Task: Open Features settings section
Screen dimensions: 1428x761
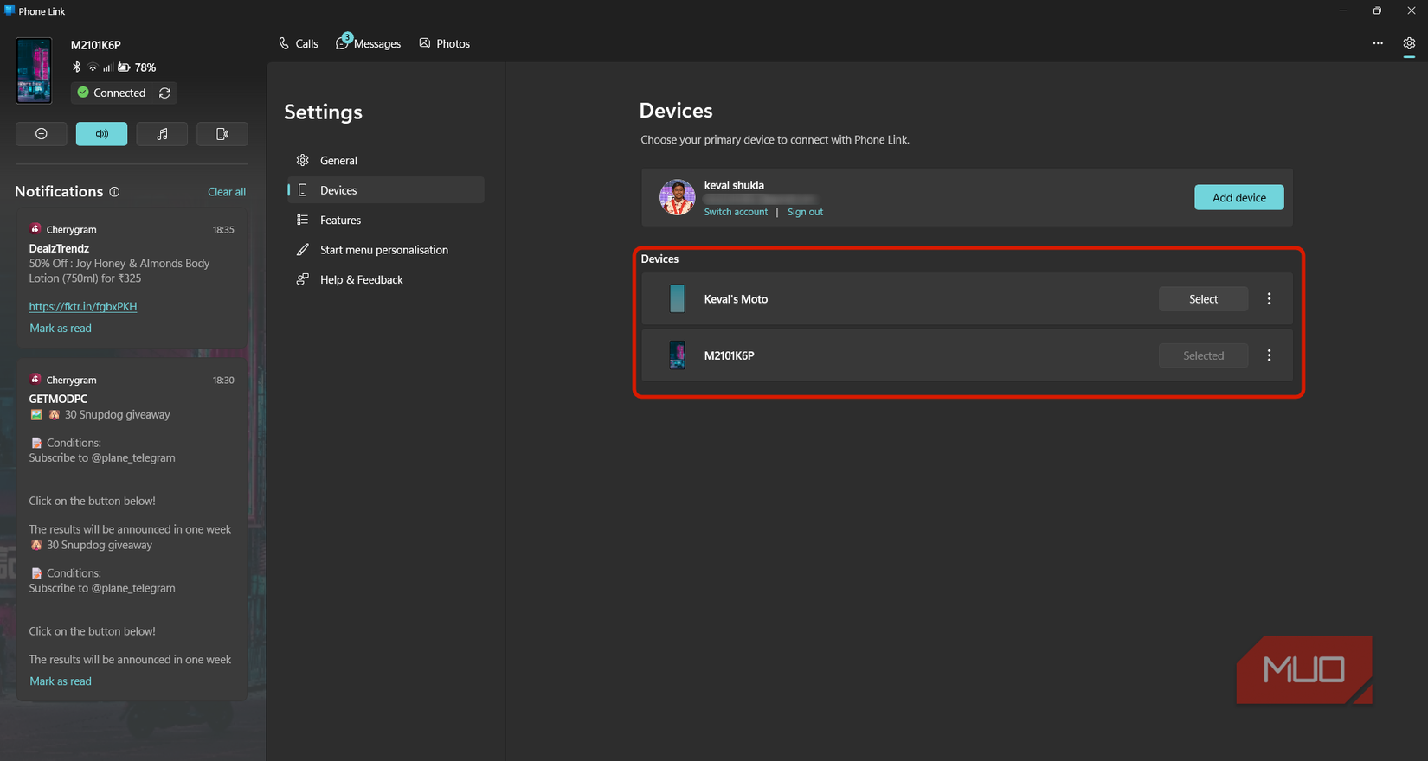Action: [340, 221]
